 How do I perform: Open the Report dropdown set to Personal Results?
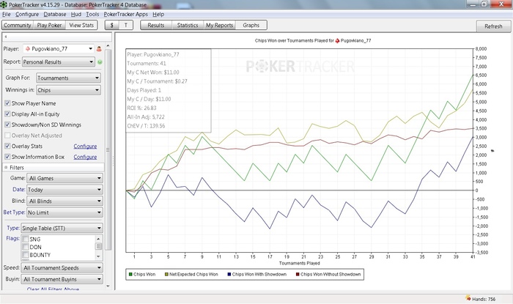(59, 62)
